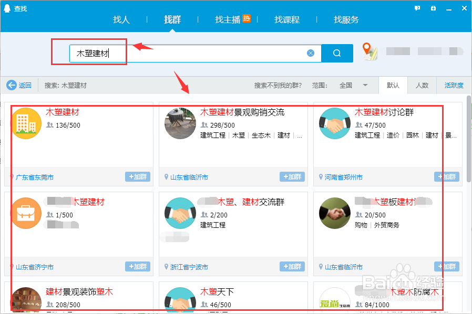The image size is (472, 314).
Task: Click the 外贸商务 tag
Action: point(386,225)
